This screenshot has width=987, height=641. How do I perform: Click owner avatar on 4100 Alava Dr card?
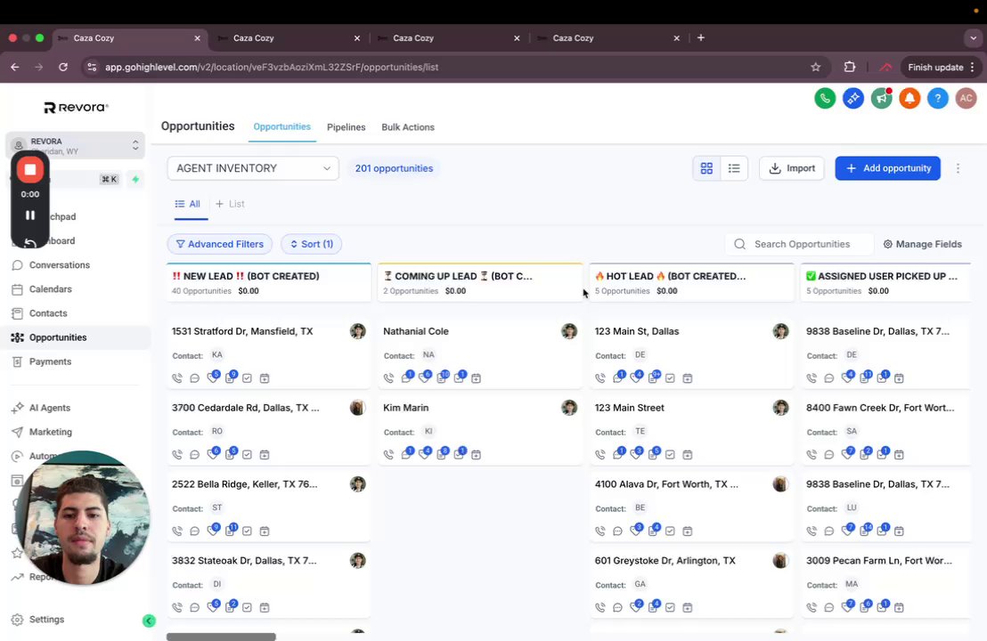click(x=780, y=483)
